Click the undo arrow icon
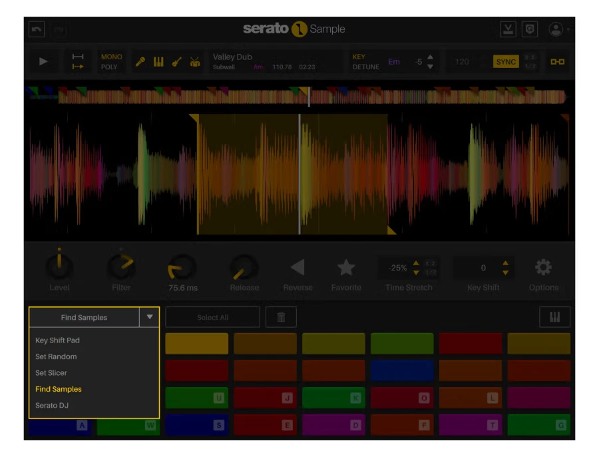Image resolution: width=599 pixels, height=457 pixels. pos(37,29)
